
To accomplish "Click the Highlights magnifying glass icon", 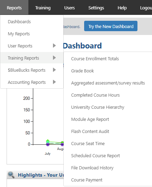I will pos(11,175).
